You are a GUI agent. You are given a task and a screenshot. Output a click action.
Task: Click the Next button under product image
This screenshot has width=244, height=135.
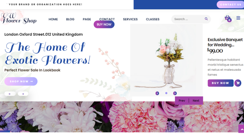[196, 101]
